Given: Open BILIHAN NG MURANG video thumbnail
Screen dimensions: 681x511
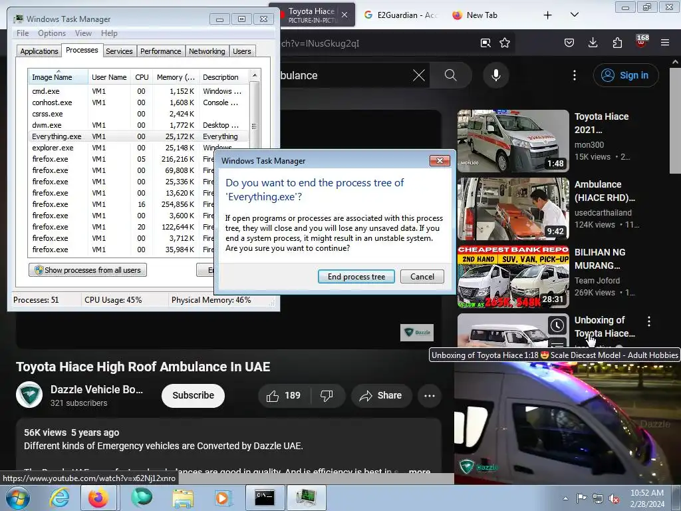Looking at the screenshot, I should [x=513, y=276].
